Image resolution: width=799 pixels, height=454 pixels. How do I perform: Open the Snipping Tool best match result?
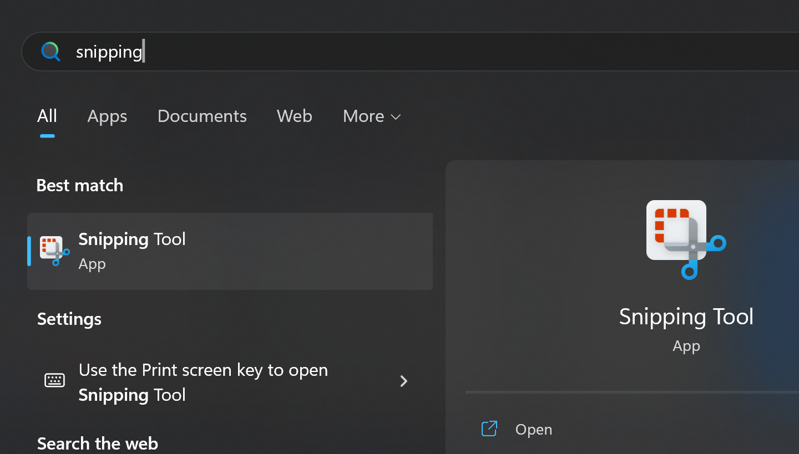(230, 251)
